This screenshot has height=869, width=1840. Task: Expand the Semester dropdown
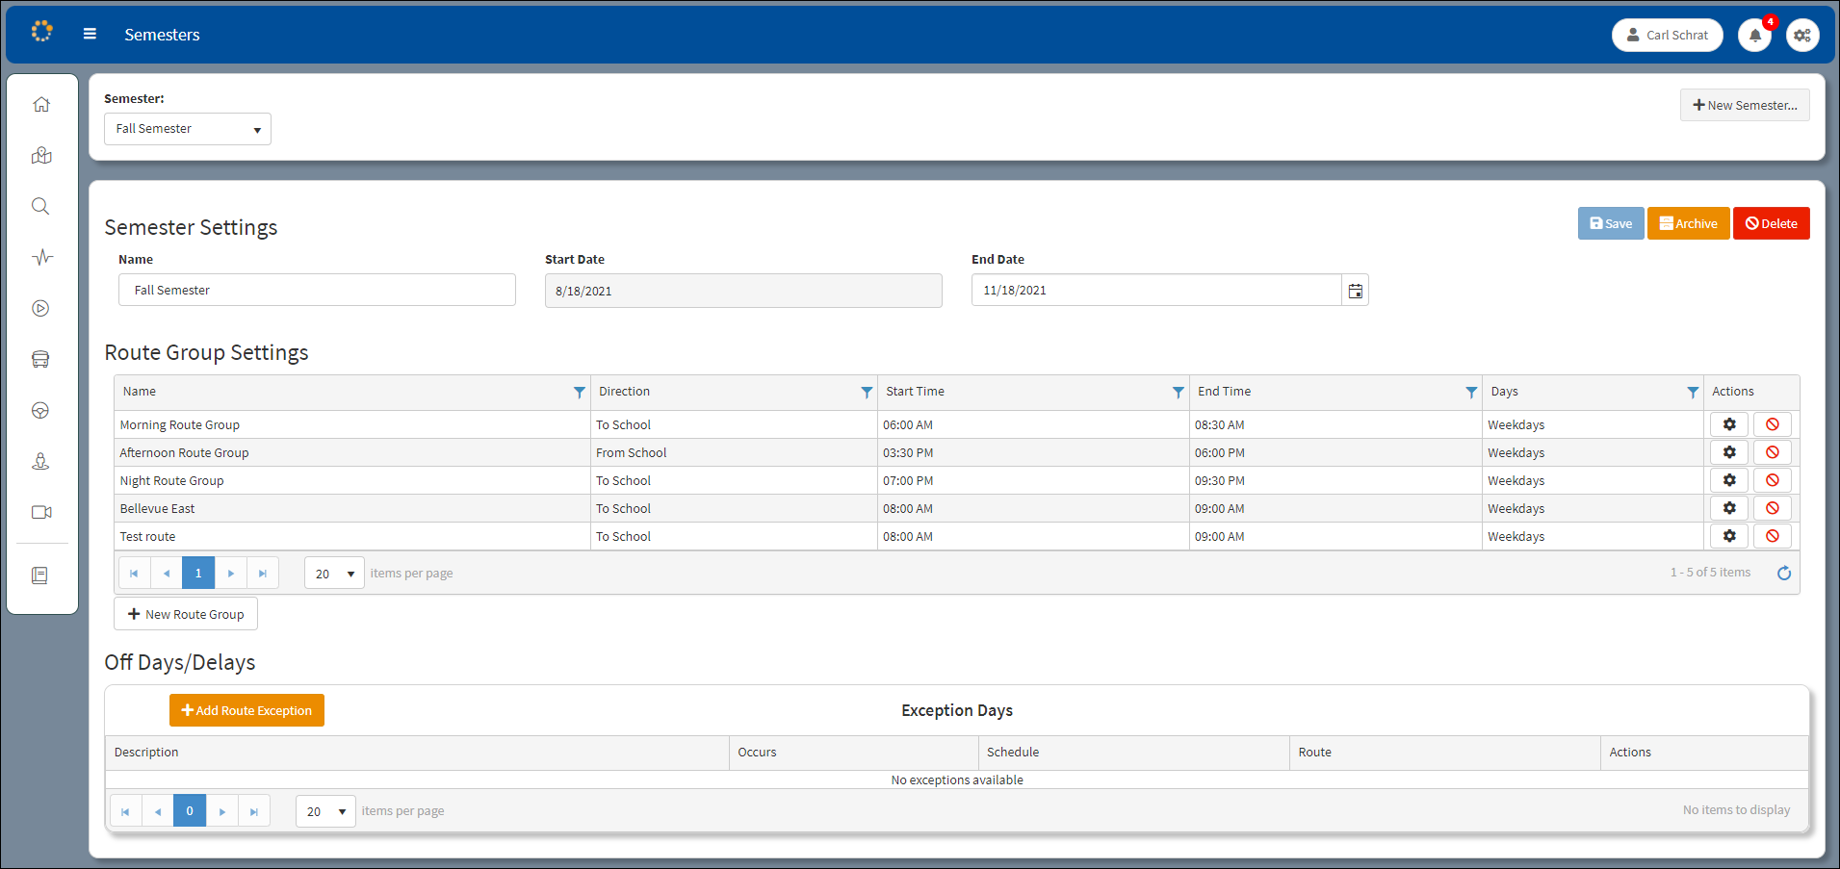(188, 129)
